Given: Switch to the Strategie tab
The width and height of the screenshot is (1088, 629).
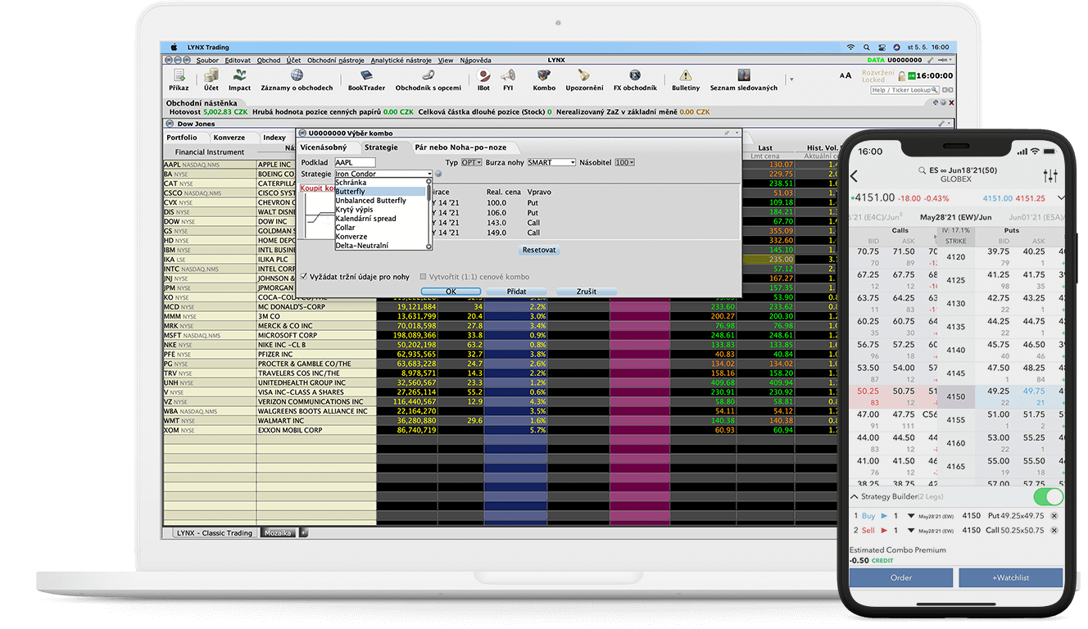Looking at the screenshot, I should tap(382, 147).
